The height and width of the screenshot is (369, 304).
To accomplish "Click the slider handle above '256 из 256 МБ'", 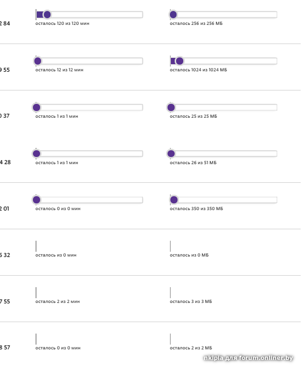I will pos(173,14).
